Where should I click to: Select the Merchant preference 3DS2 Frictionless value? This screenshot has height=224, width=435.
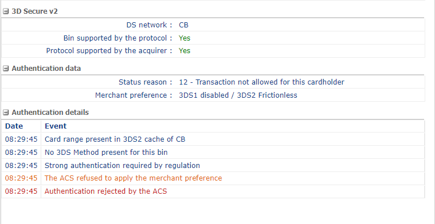pos(238,95)
